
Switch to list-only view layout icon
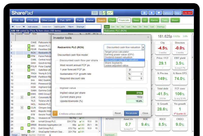point(95,13)
